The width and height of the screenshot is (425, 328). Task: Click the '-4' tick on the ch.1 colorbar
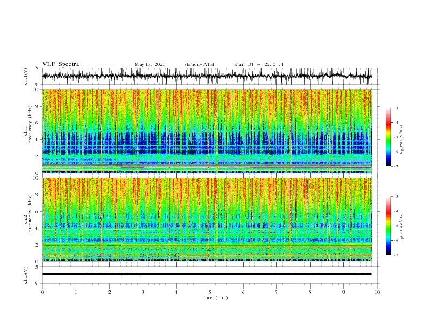pyautogui.click(x=396, y=123)
